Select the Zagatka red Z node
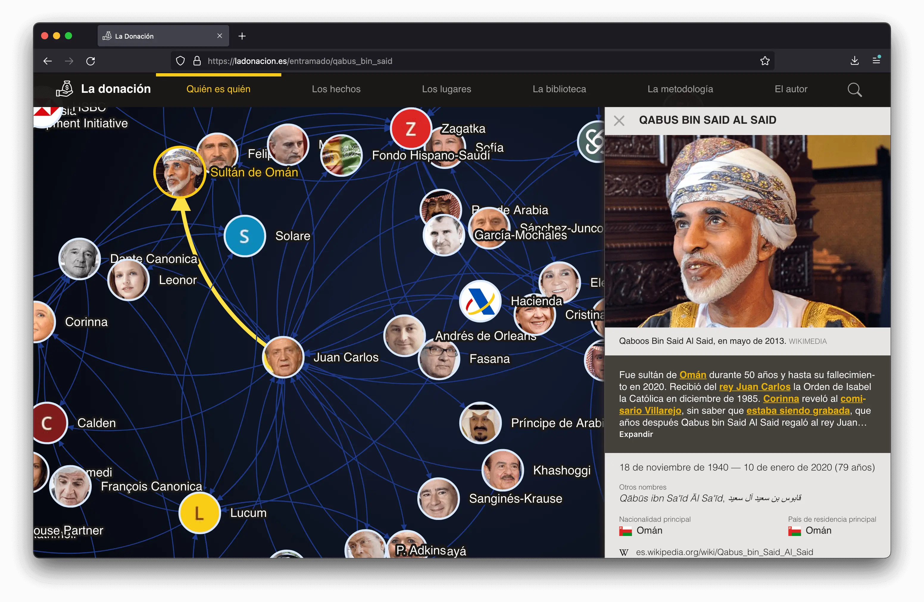924x602 pixels. pyautogui.click(x=411, y=128)
